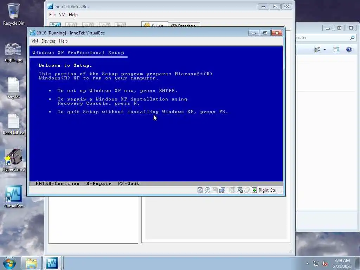Open the Devices menu

click(x=49, y=41)
